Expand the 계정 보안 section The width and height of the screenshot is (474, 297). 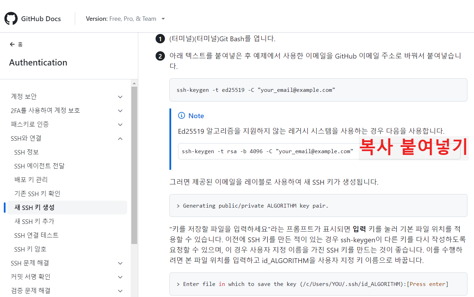[x=67, y=97]
